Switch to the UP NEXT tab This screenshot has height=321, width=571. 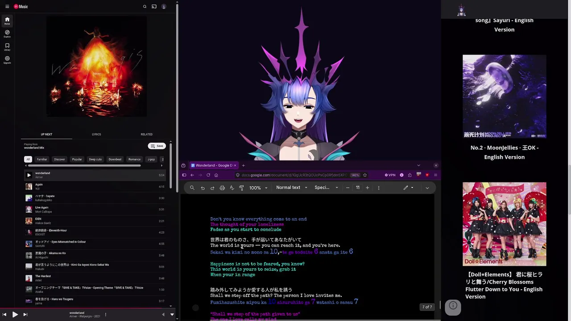(x=46, y=134)
